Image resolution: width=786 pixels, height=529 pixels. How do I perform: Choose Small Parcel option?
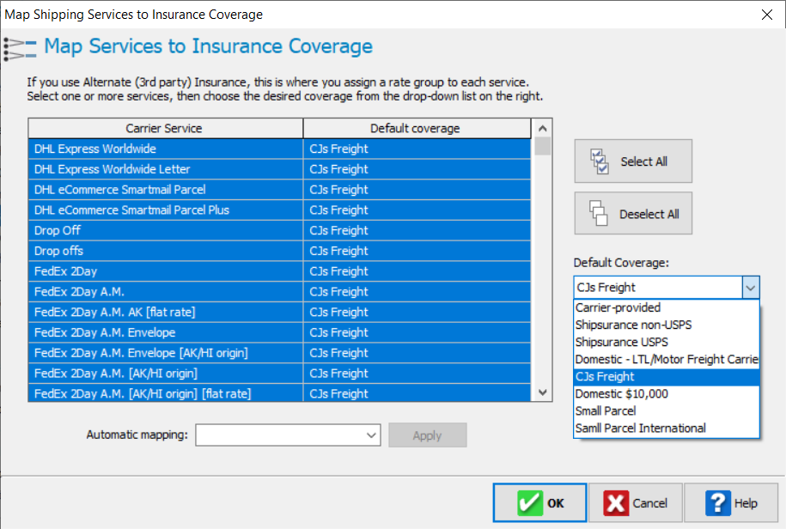coord(667,410)
